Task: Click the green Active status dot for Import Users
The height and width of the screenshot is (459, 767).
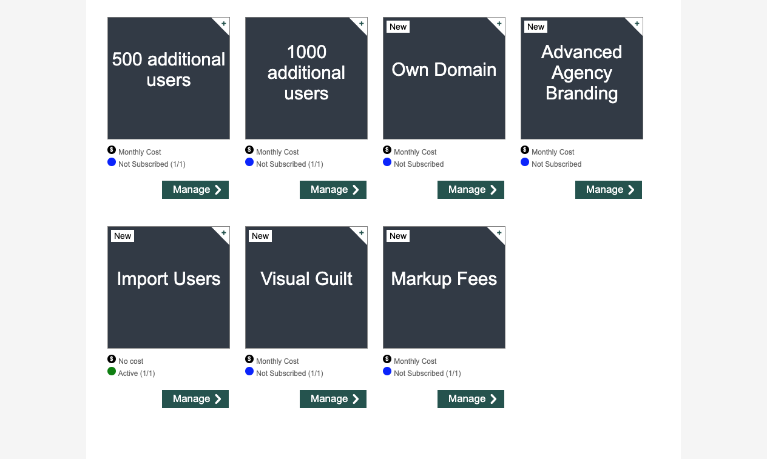Action: tap(112, 371)
